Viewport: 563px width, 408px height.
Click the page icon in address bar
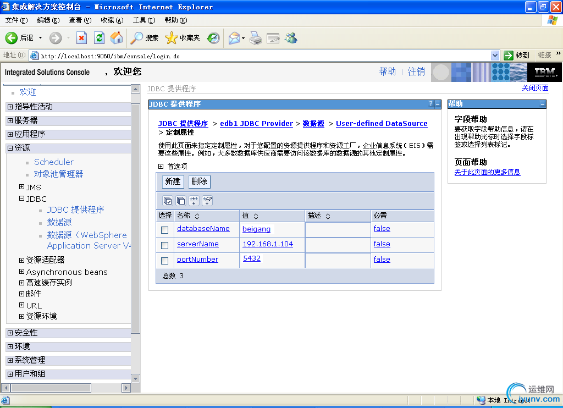(34, 56)
